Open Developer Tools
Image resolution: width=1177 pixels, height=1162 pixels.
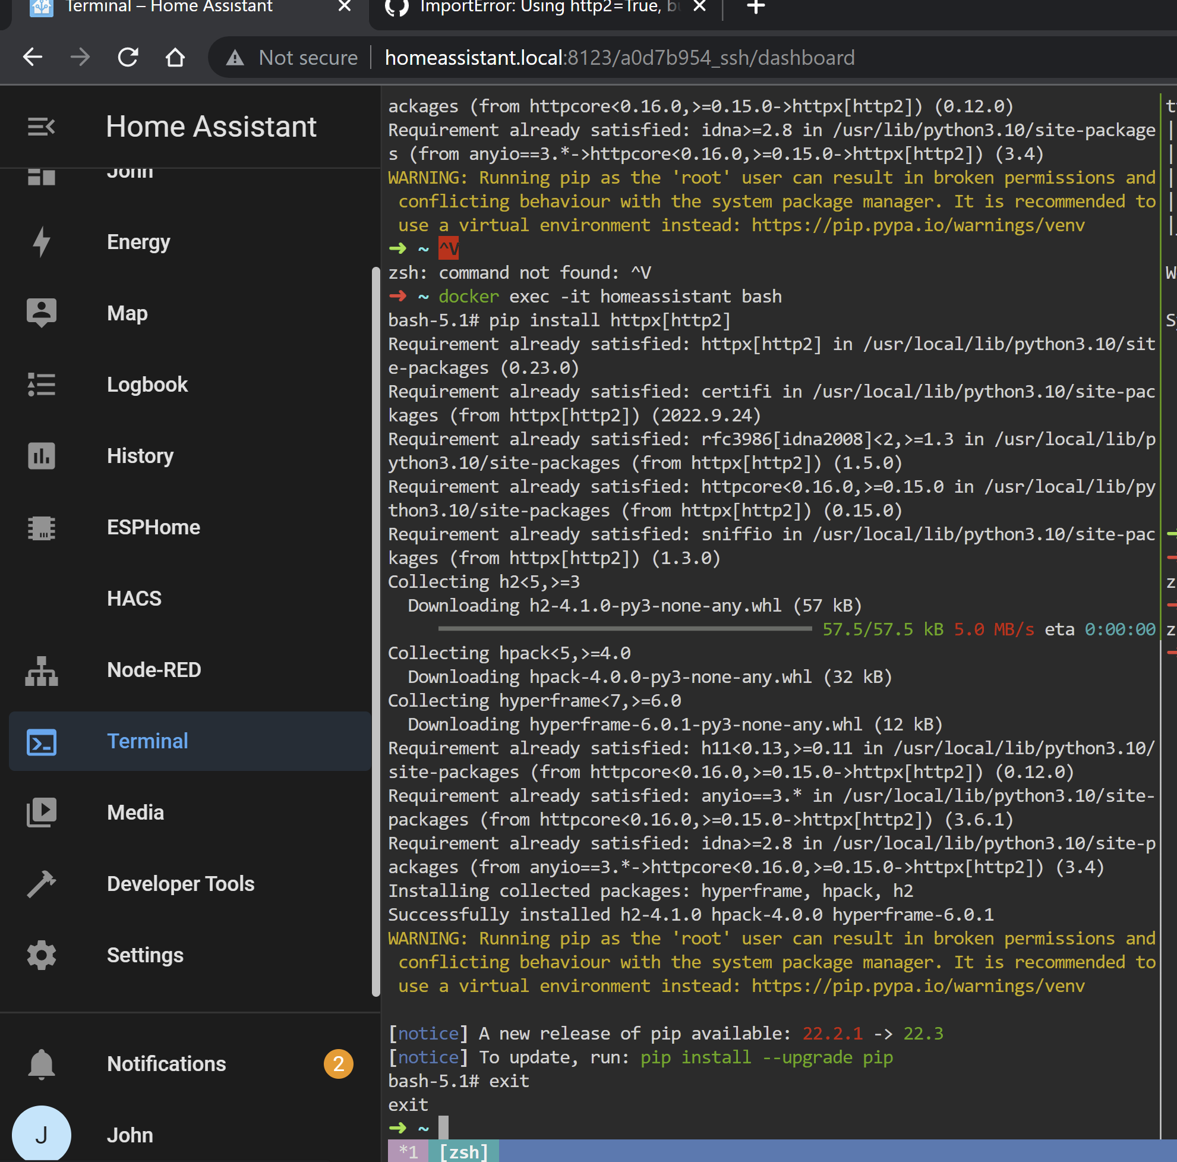(181, 883)
